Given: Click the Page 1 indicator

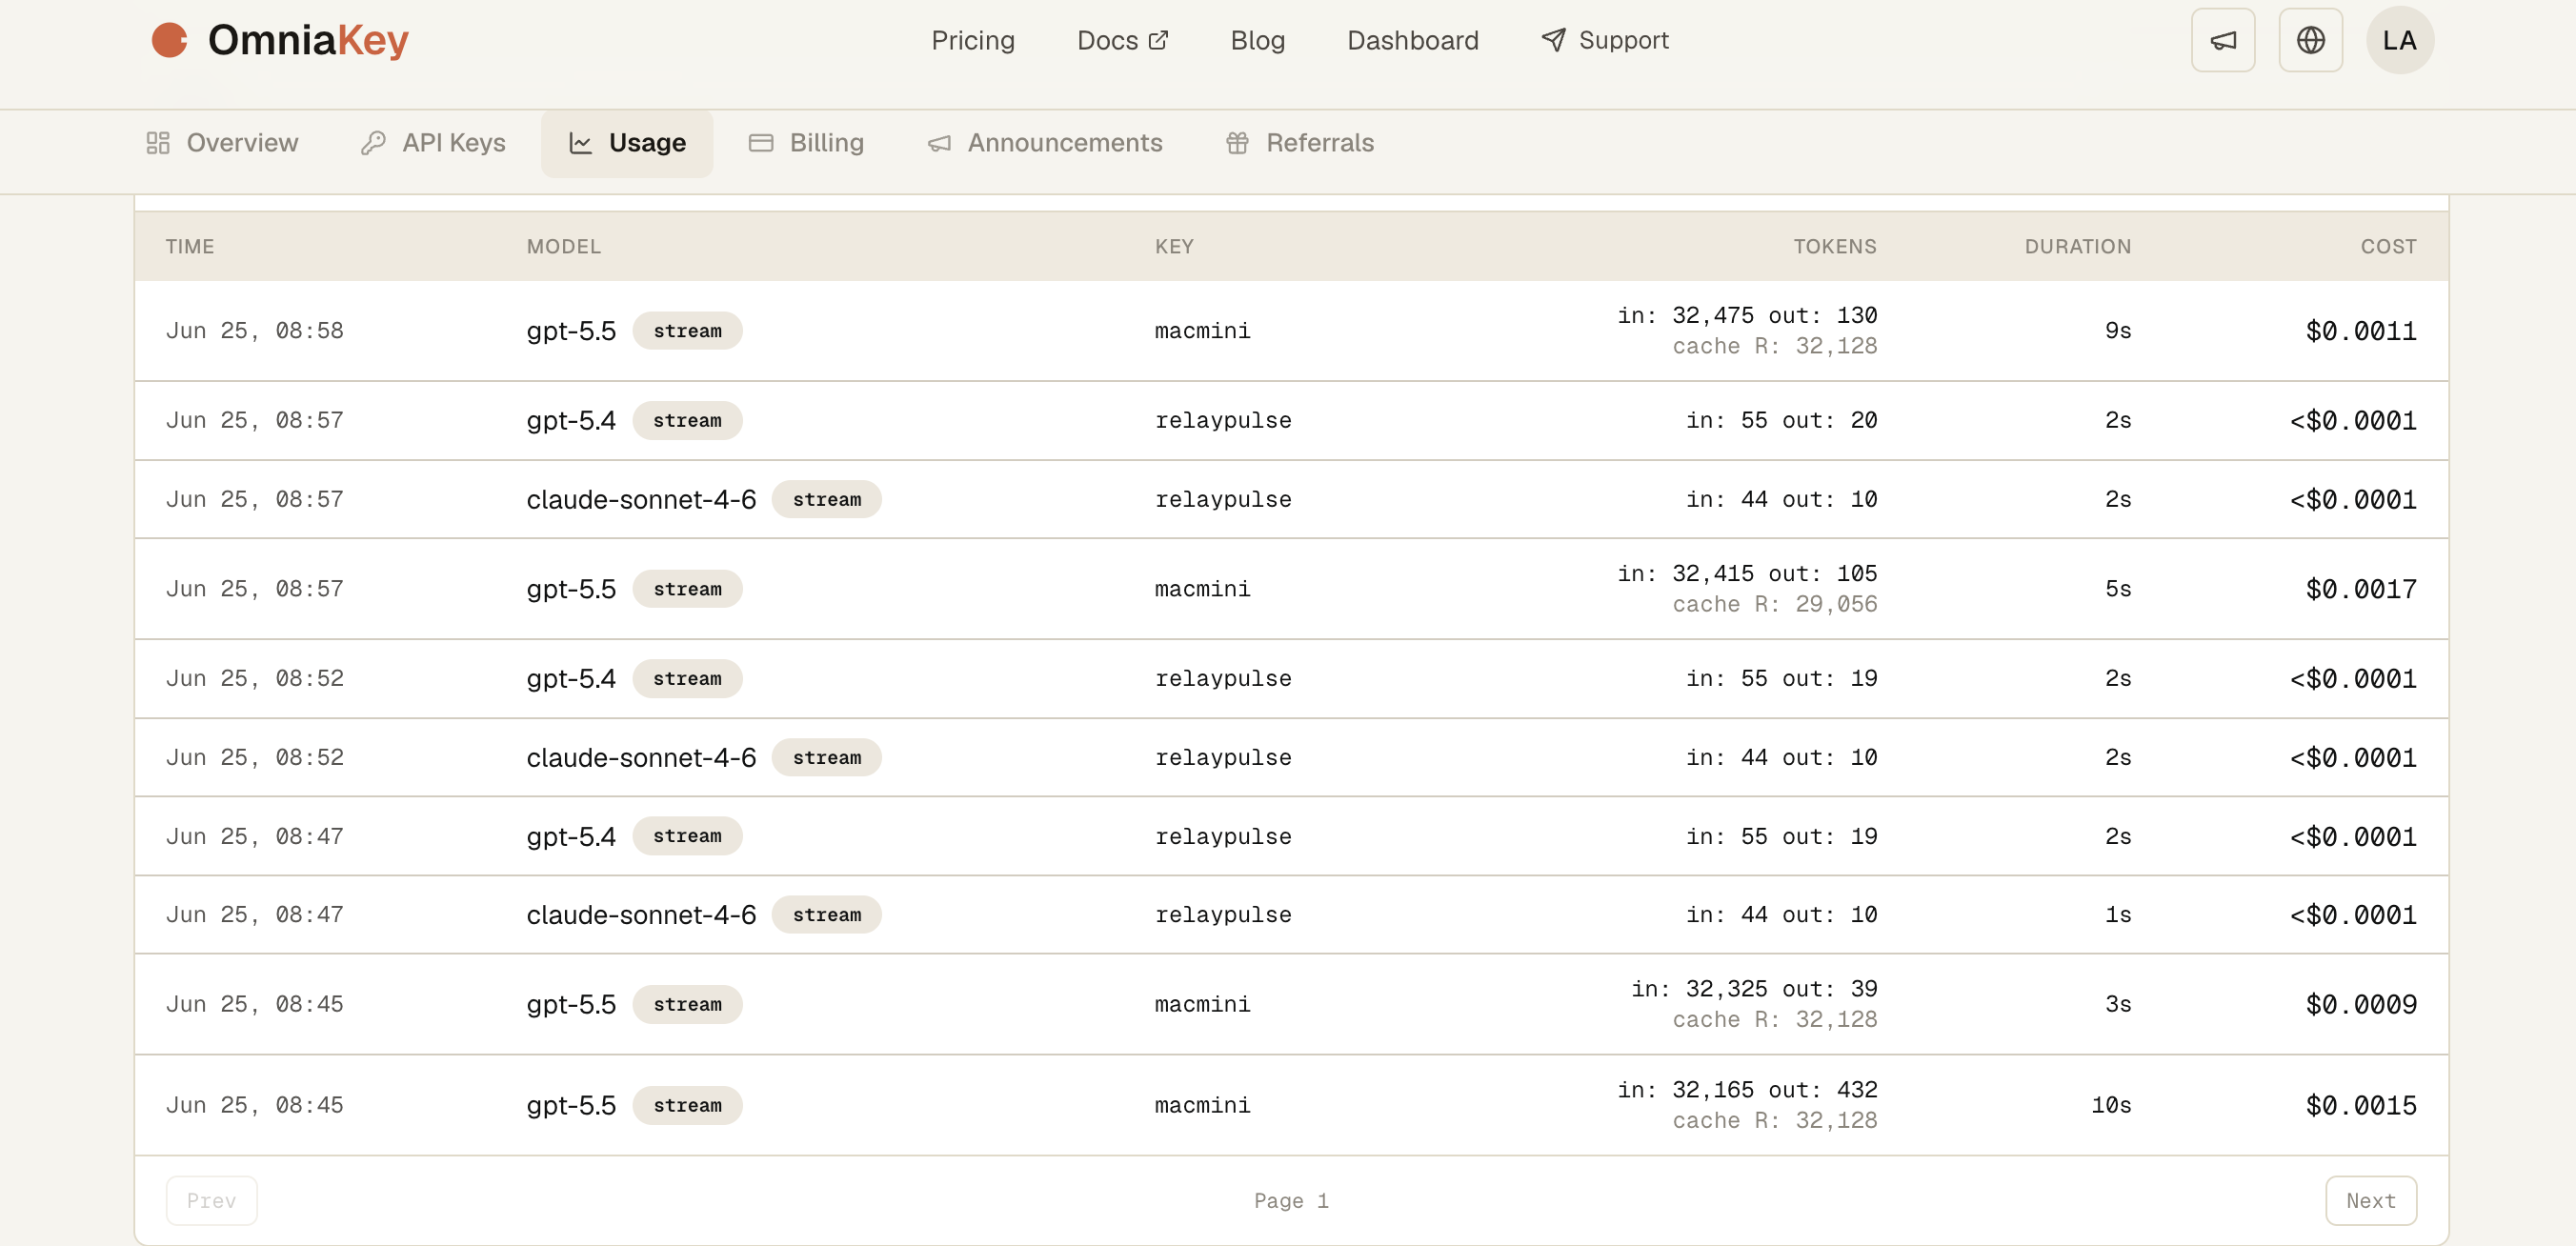Looking at the screenshot, I should [1291, 1200].
